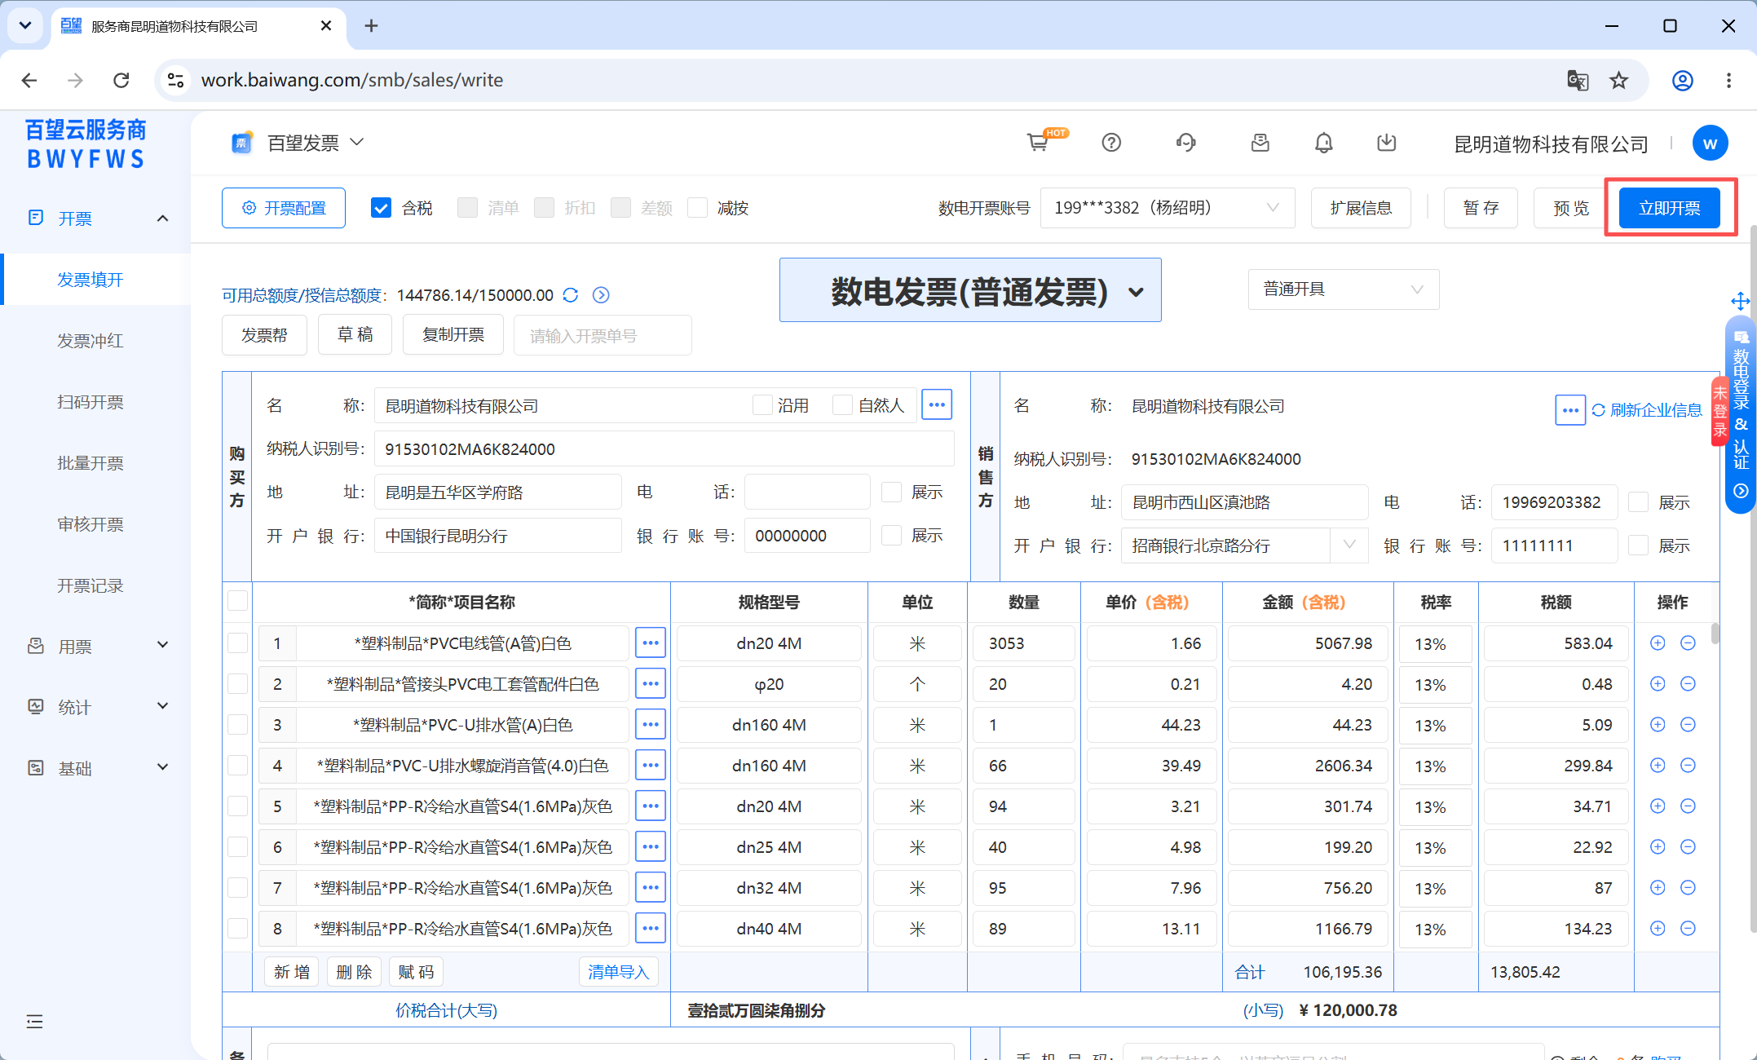
Task: Open item picker for row 4 PVC-U排水螺旋消音管
Action: tap(650, 765)
